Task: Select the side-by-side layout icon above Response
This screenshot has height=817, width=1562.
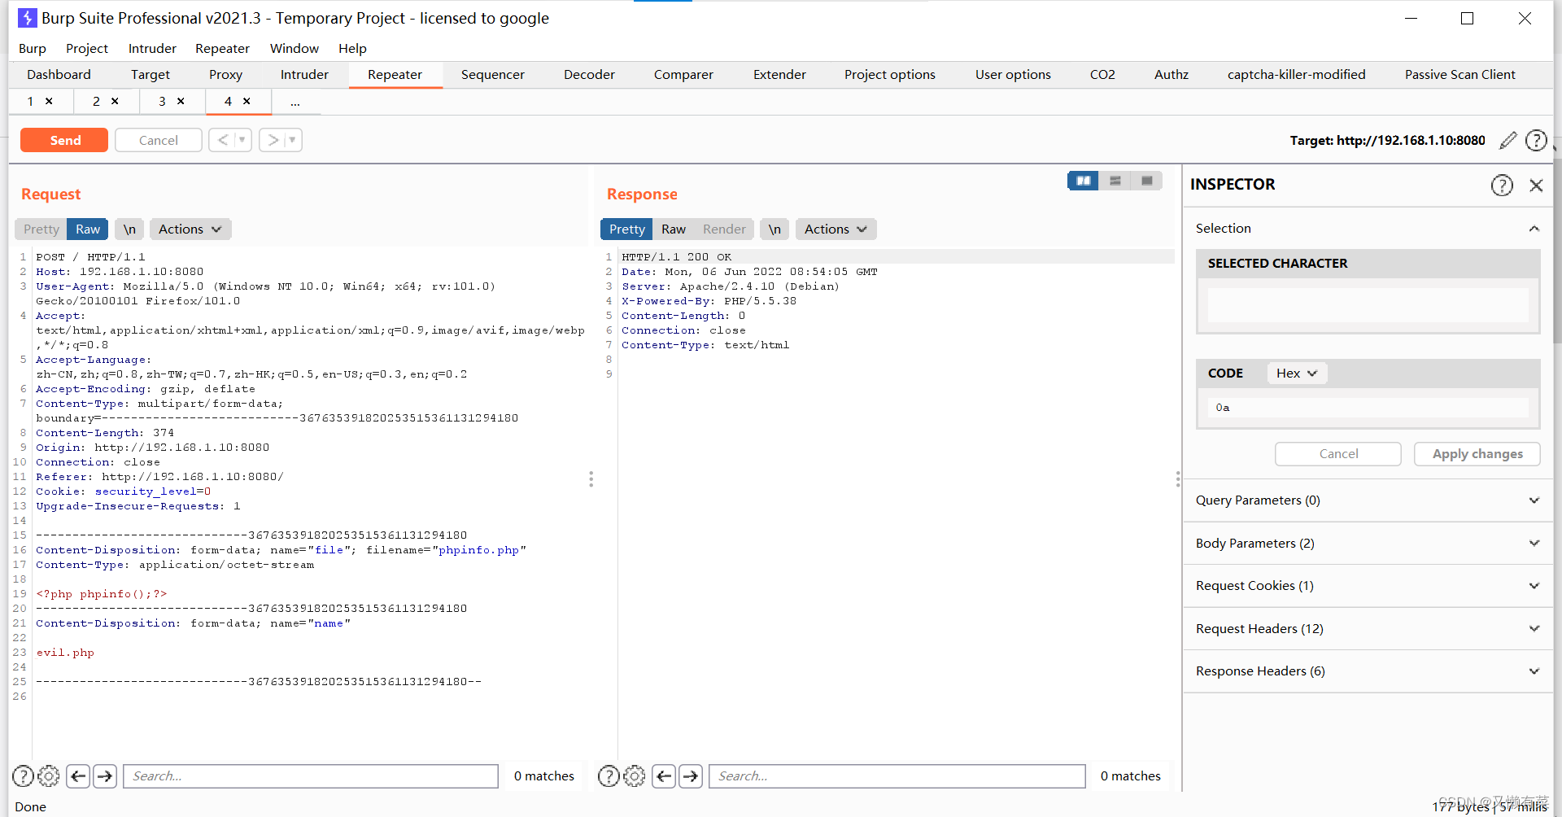Action: 1082,180
